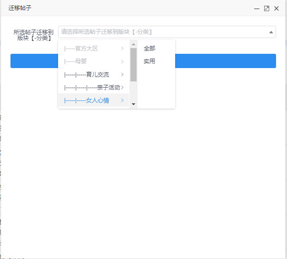
Task: Expand the 育儿交流 chevron arrow
Action: click(122, 74)
